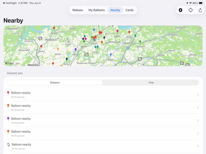Image resolution: width=206 pixels, height=154 pixels.
Task: Click the location arrow in status bar
Action: click(x=187, y=3)
